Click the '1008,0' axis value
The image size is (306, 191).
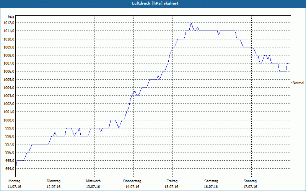tap(9, 55)
